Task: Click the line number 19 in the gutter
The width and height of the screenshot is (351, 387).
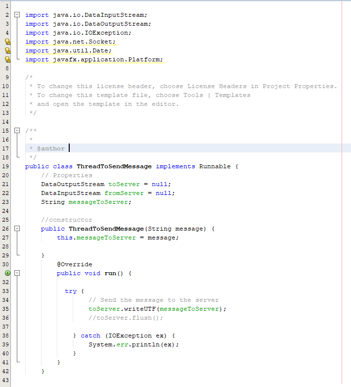Action: (x=5, y=166)
